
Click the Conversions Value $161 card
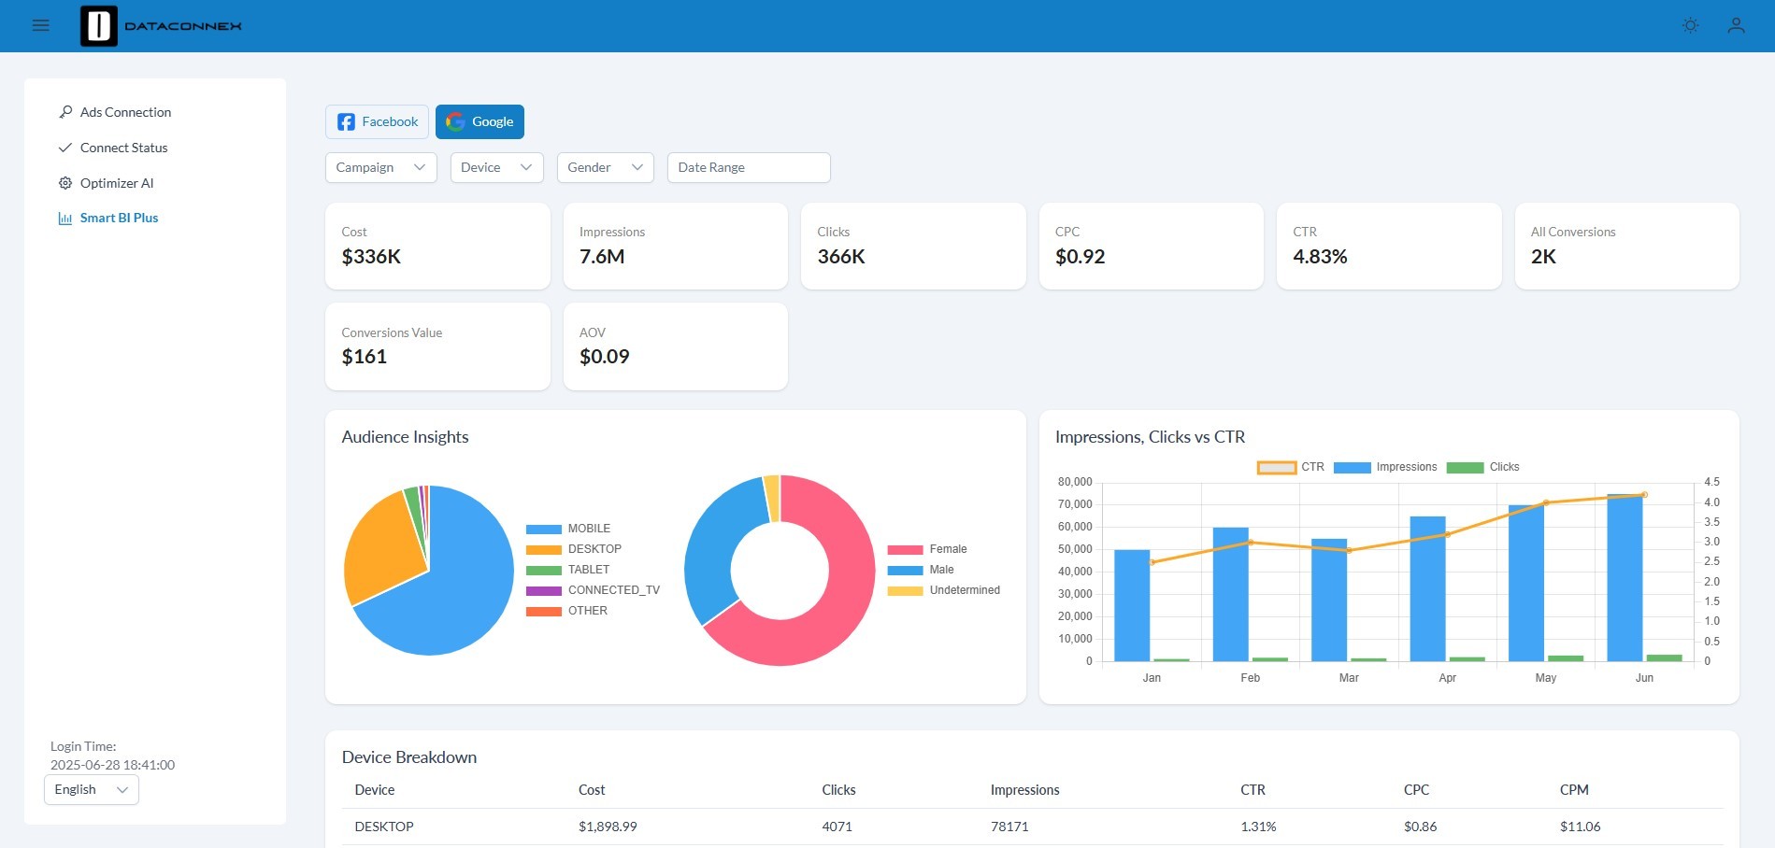[x=437, y=346]
